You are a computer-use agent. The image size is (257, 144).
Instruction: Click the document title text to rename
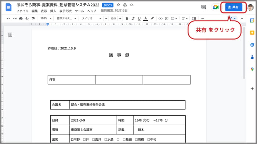58,5
